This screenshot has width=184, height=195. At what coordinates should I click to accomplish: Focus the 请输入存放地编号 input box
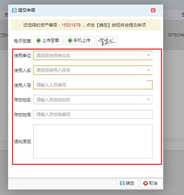(93, 114)
